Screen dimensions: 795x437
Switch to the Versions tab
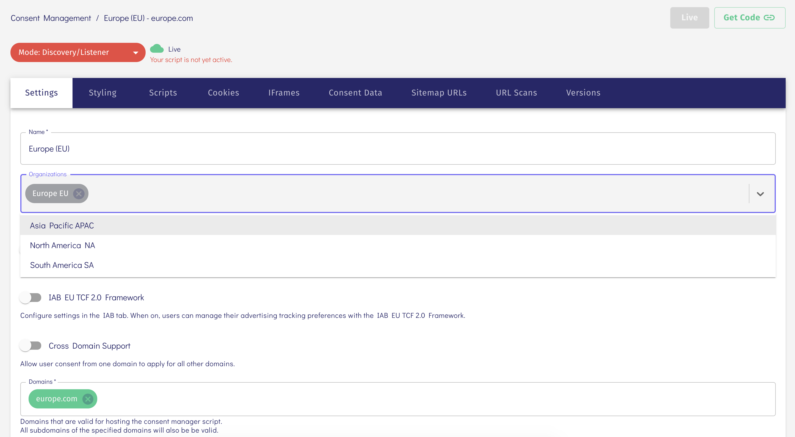click(583, 93)
